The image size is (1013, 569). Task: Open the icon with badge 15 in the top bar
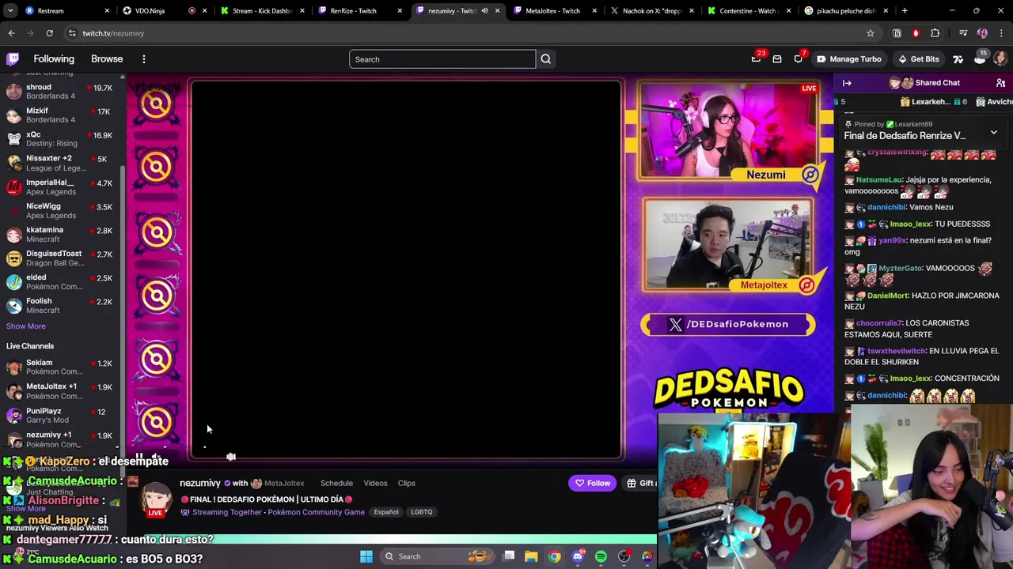[980, 58]
